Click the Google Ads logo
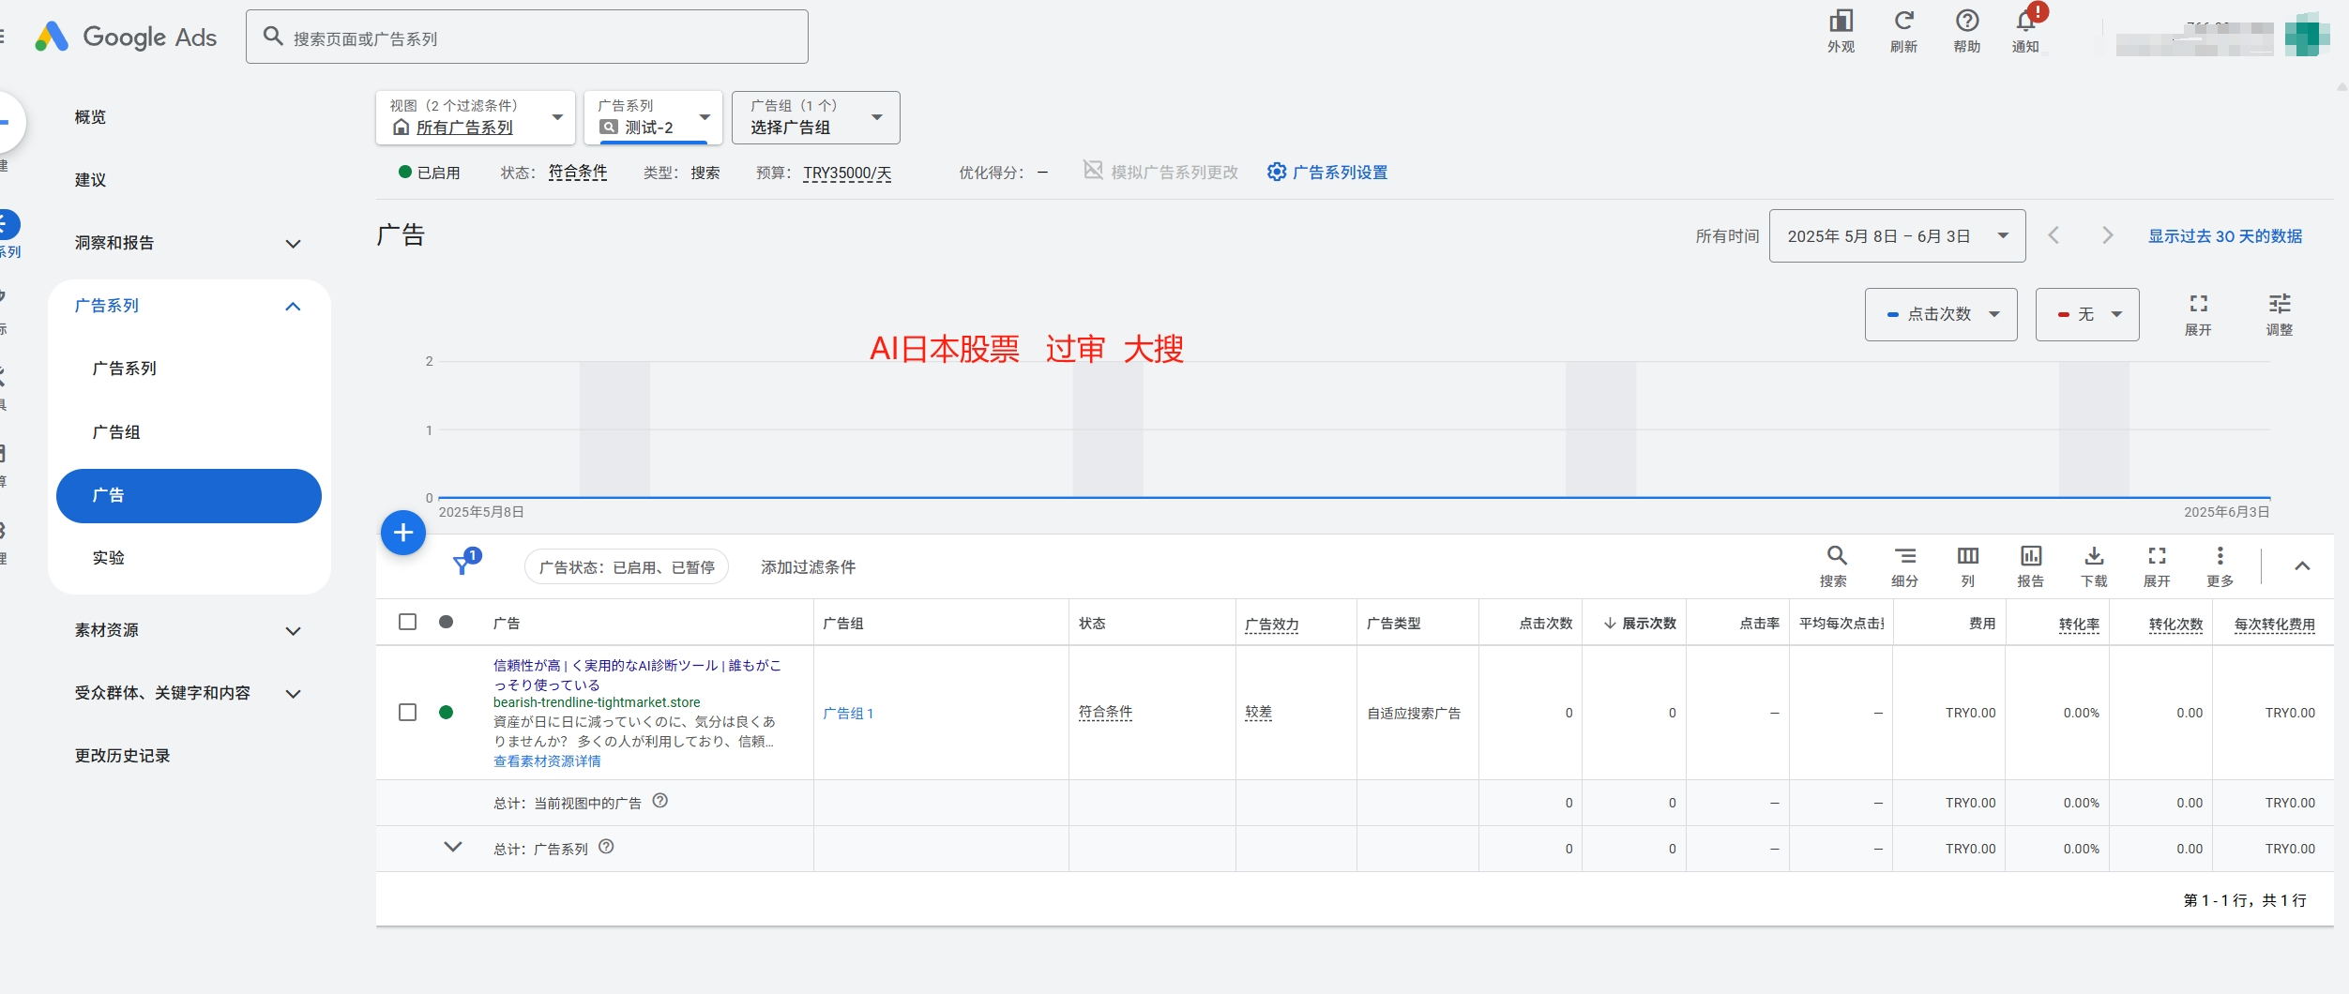Viewport: 2349px width, 994px height. [x=126, y=38]
